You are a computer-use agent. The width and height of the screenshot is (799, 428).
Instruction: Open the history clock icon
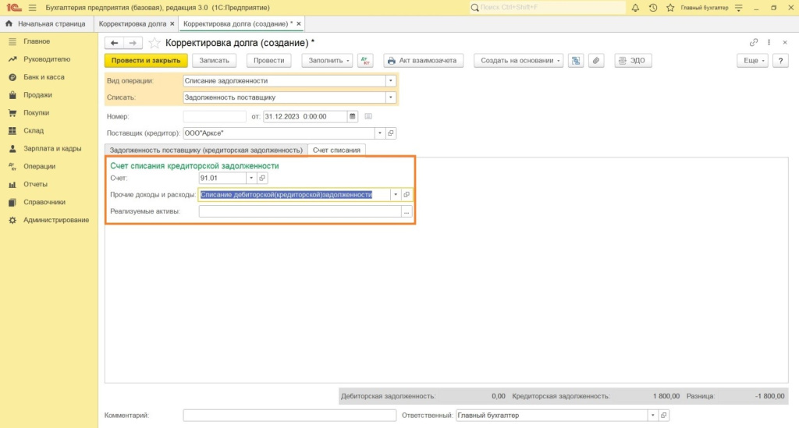click(652, 8)
